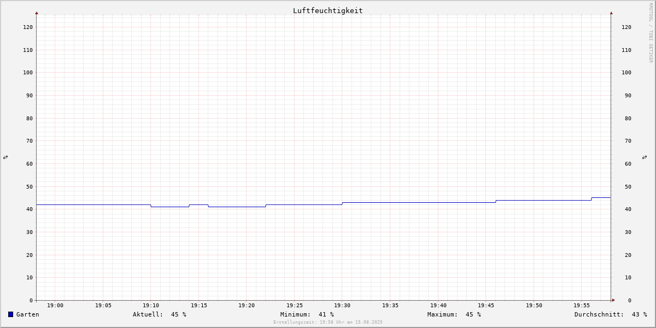Click the 10 label on right axis
Image resolution: width=656 pixels, height=328 pixels.
coord(628,277)
